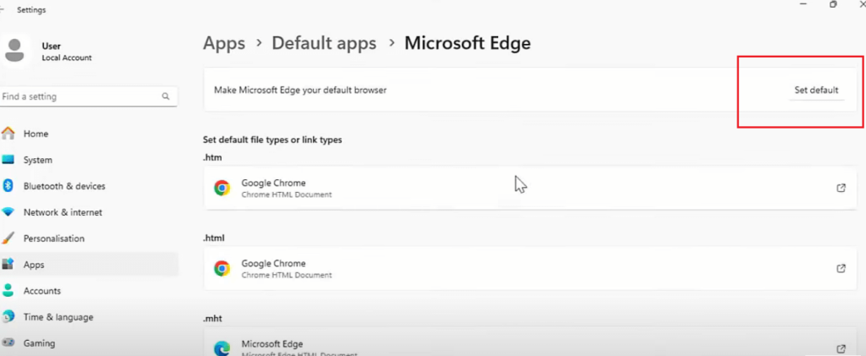This screenshot has width=866, height=356.
Task: Click Google Chrome icon under .html
Action: [x=222, y=269]
